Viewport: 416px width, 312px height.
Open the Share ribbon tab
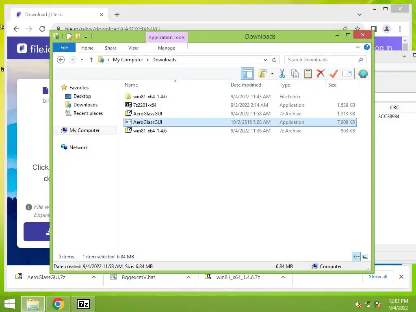(110, 48)
